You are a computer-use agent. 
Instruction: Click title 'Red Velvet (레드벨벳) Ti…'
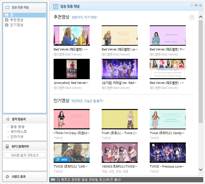click(x=167, y=49)
